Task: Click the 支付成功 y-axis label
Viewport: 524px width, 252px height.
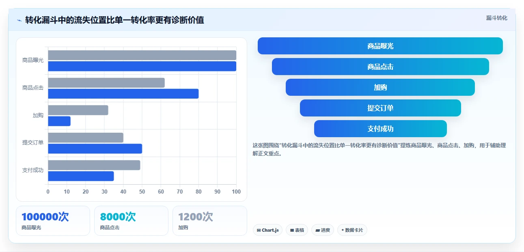Action: click(33, 170)
